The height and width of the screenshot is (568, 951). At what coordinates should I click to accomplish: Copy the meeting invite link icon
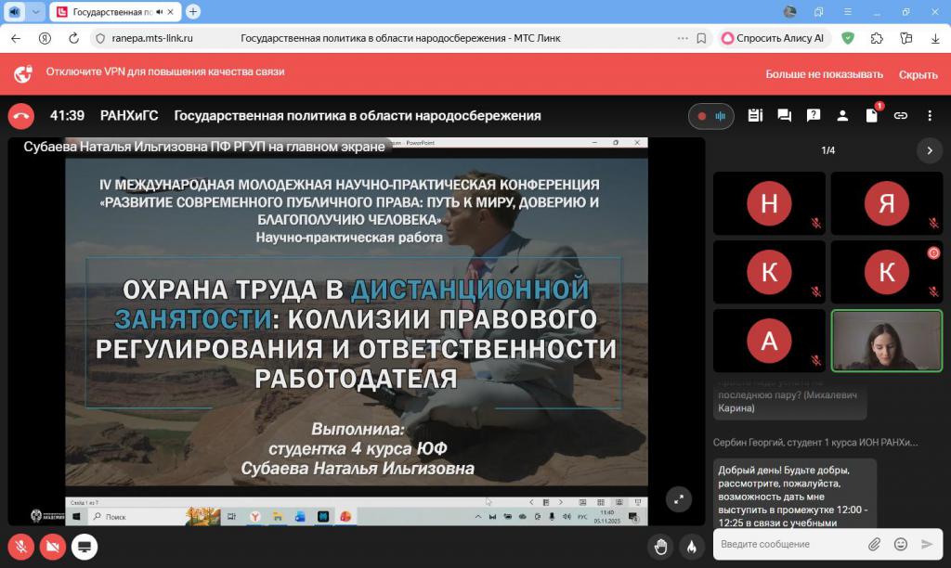[900, 116]
